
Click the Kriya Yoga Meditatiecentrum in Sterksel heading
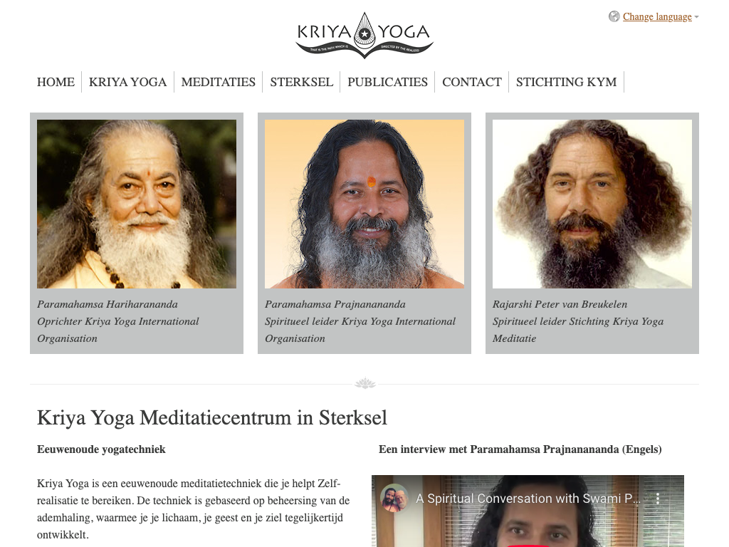pos(212,417)
